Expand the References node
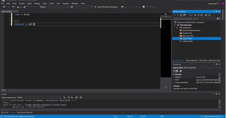Screen dimensions: 226x118 pyautogui.click(x=177, y=28)
